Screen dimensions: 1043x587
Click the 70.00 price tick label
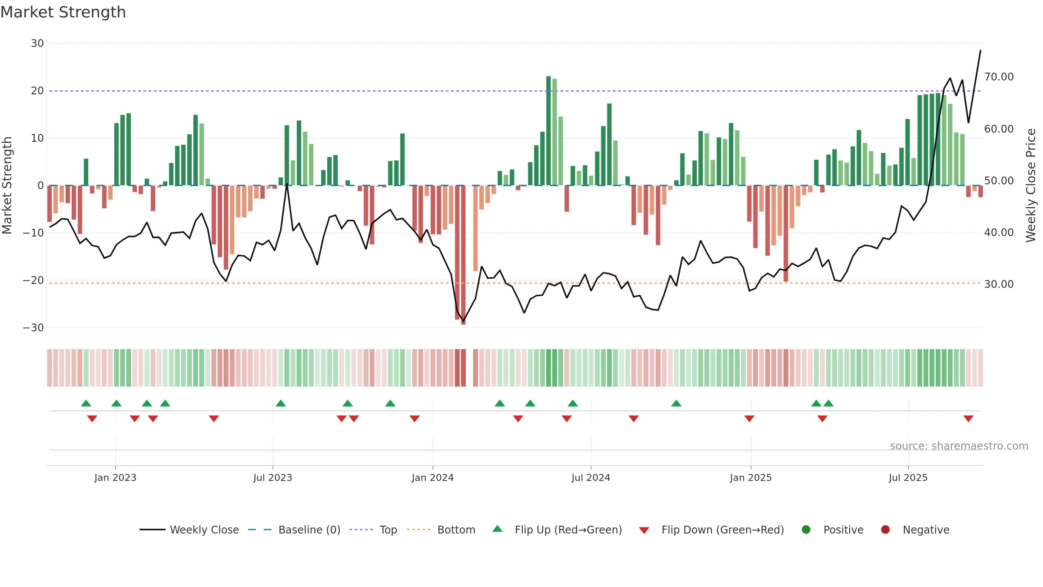pyautogui.click(x=999, y=77)
